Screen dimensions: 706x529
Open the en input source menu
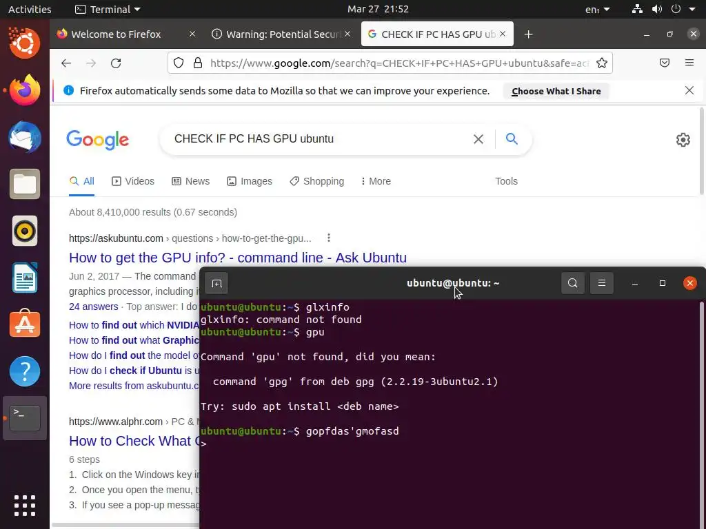pos(598,10)
